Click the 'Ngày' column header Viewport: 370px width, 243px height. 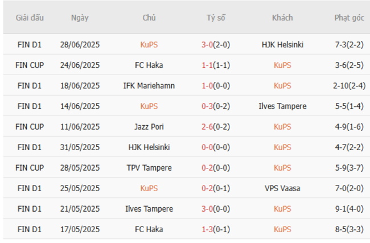point(80,18)
